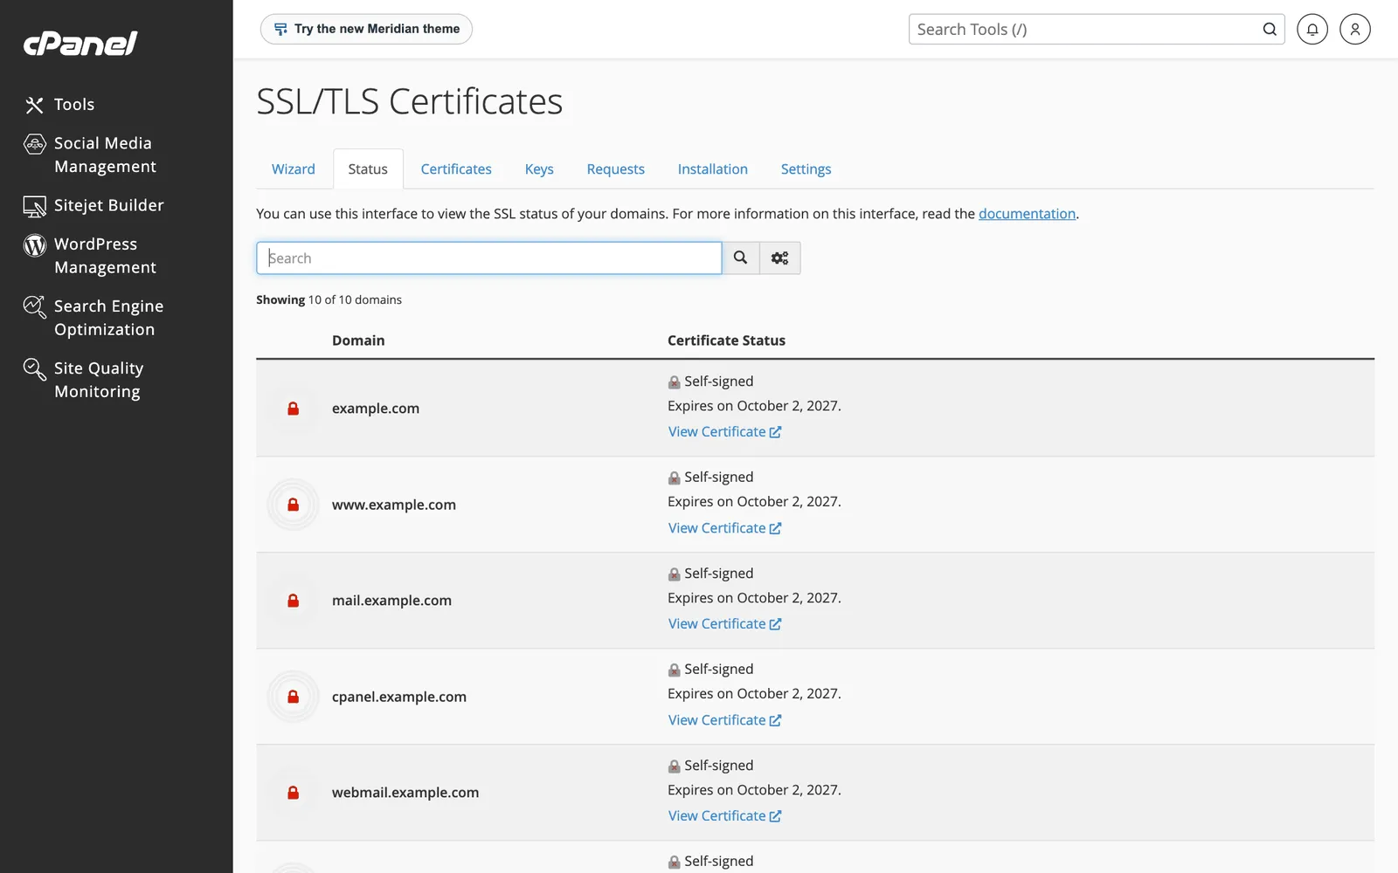Select the www.example.com domain text
This screenshot has width=1398, height=873.
click(394, 505)
